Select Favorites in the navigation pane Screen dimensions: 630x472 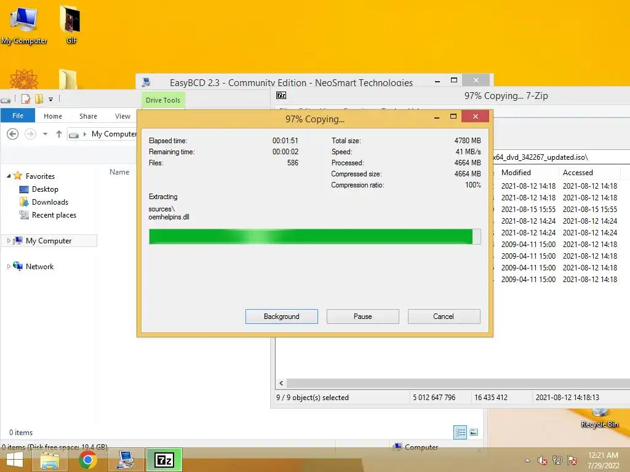coord(40,176)
